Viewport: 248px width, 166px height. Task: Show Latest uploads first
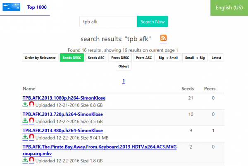[216, 58]
